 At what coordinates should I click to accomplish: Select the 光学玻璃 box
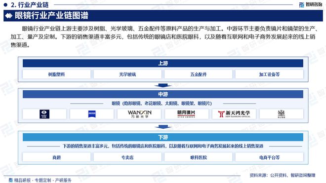tap(127, 74)
